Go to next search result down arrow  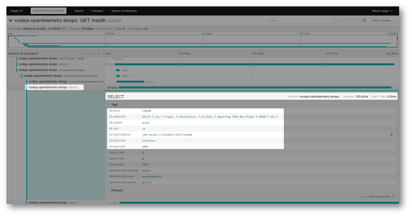[x=349, y=21]
